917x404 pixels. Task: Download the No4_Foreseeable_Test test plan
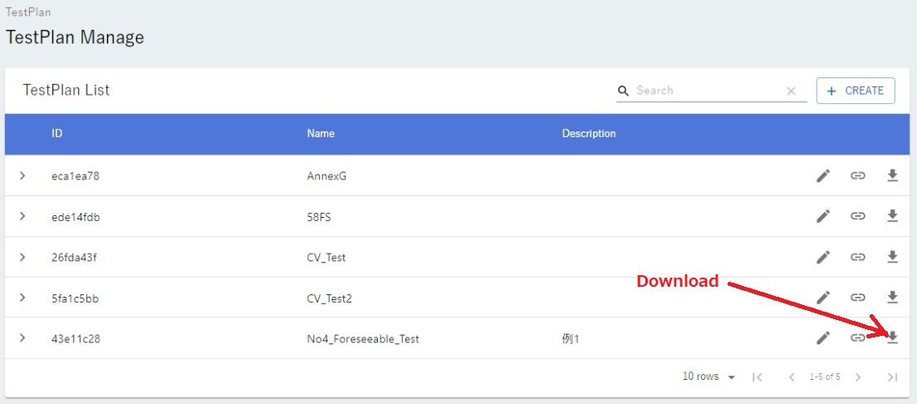point(893,337)
